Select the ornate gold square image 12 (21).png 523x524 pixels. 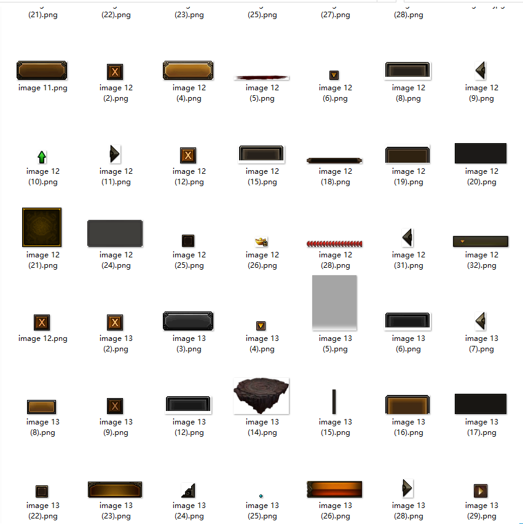42,227
